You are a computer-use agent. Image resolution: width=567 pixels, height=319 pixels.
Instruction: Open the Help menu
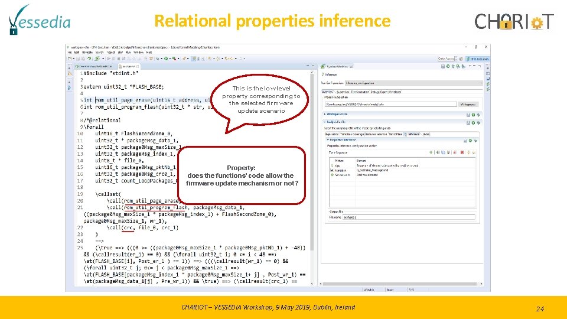pyautogui.click(x=149, y=53)
